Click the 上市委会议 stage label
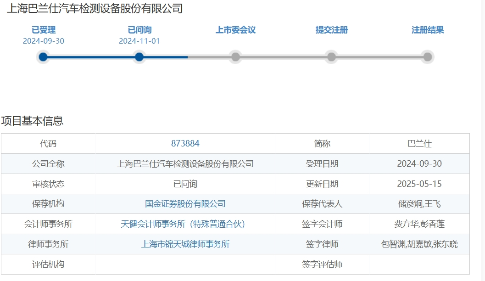Viewport: 485px width, 281px height. (x=235, y=30)
